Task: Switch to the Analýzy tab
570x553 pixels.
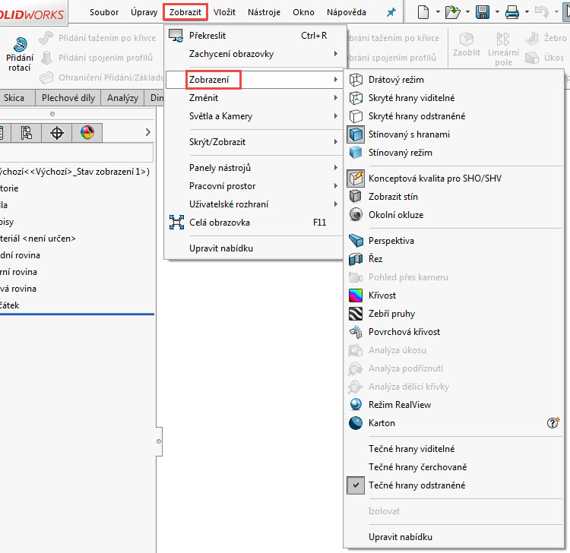Action: [122, 98]
